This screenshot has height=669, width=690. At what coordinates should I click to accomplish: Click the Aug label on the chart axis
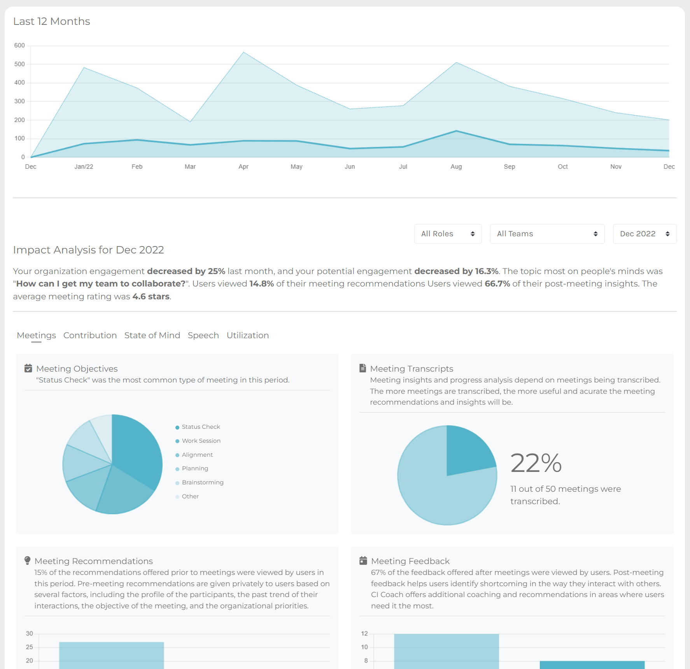[456, 166]
